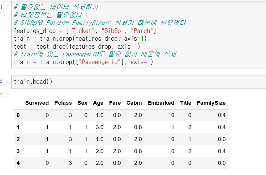Click the Cabin column header

[x=134, y=103]
